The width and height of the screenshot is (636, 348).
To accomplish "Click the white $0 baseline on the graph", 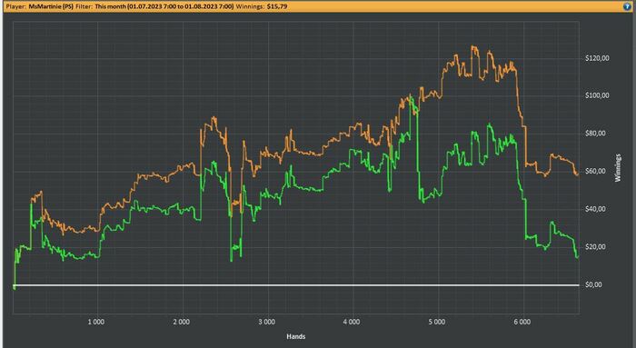I will 296,285.
